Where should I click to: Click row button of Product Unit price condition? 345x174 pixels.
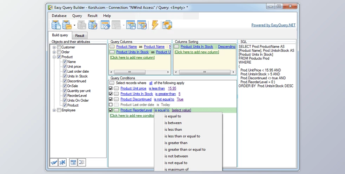coord(117,88)
